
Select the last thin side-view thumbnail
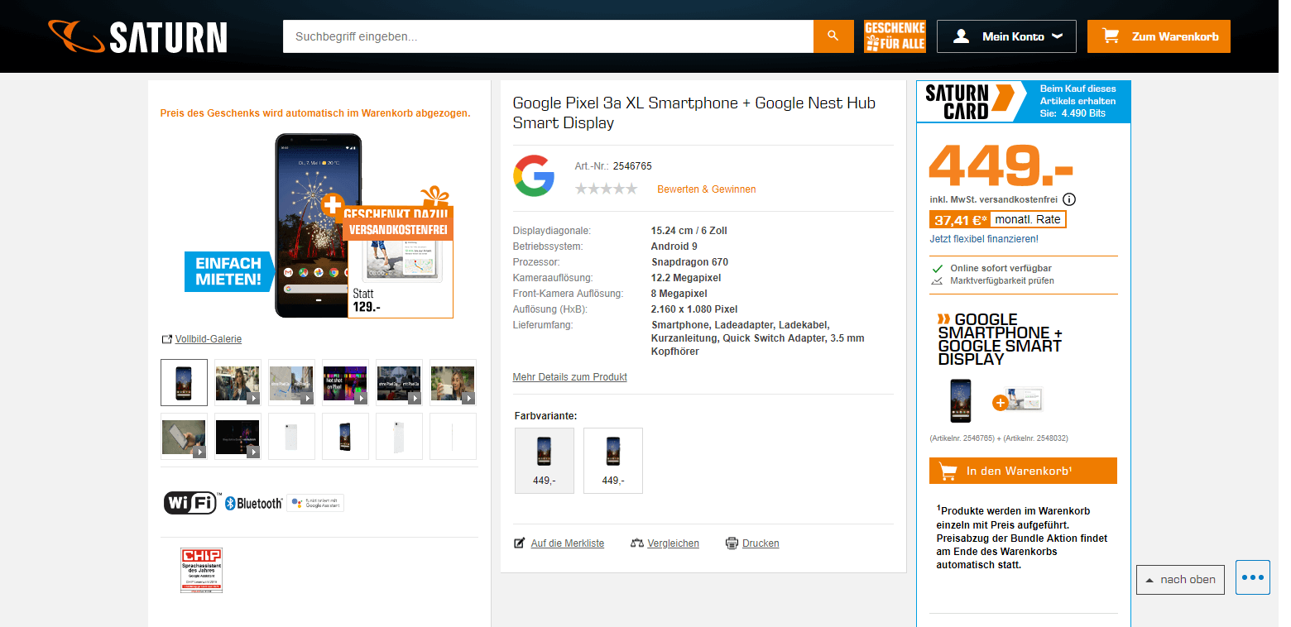pos(453,436)
